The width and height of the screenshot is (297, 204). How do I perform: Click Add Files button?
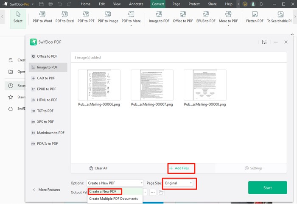179,168
